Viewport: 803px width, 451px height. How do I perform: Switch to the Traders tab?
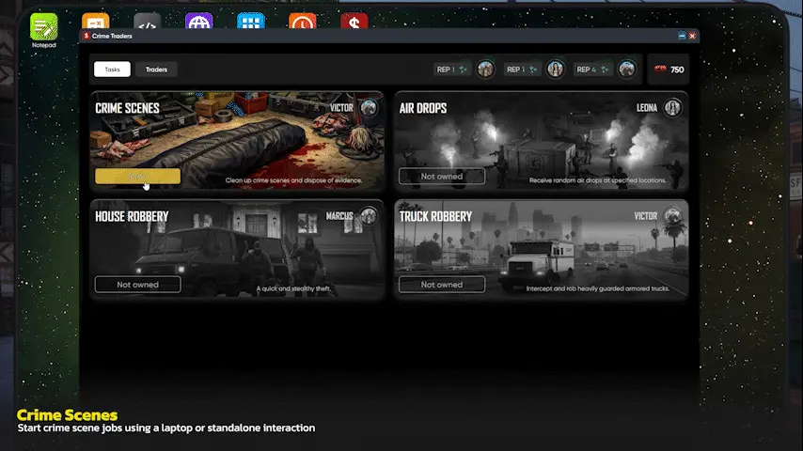click(156, 69)
